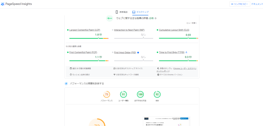This screenshot has height=126, width=263.
Task: Click the パフォーマンスの問題を診断する section icon
Action: click(x=66, y=83)
